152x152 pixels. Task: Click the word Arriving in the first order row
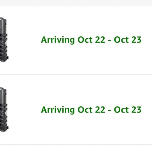(x=58, y=40)
